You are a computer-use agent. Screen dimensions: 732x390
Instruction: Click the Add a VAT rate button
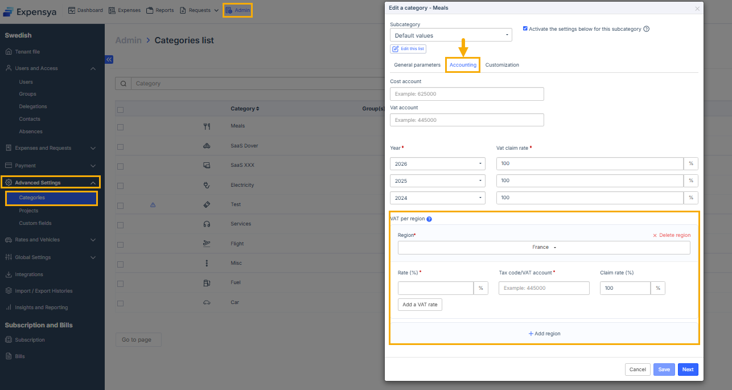click(x=420, y=305)
